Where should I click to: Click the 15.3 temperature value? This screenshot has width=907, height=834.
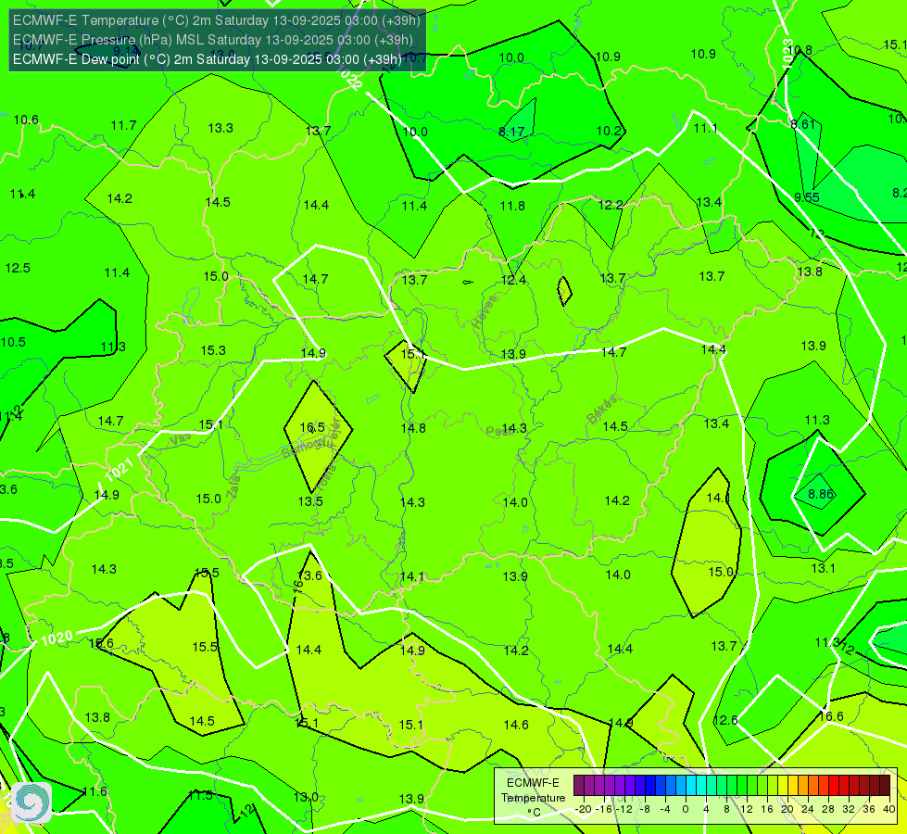point(213,350)
